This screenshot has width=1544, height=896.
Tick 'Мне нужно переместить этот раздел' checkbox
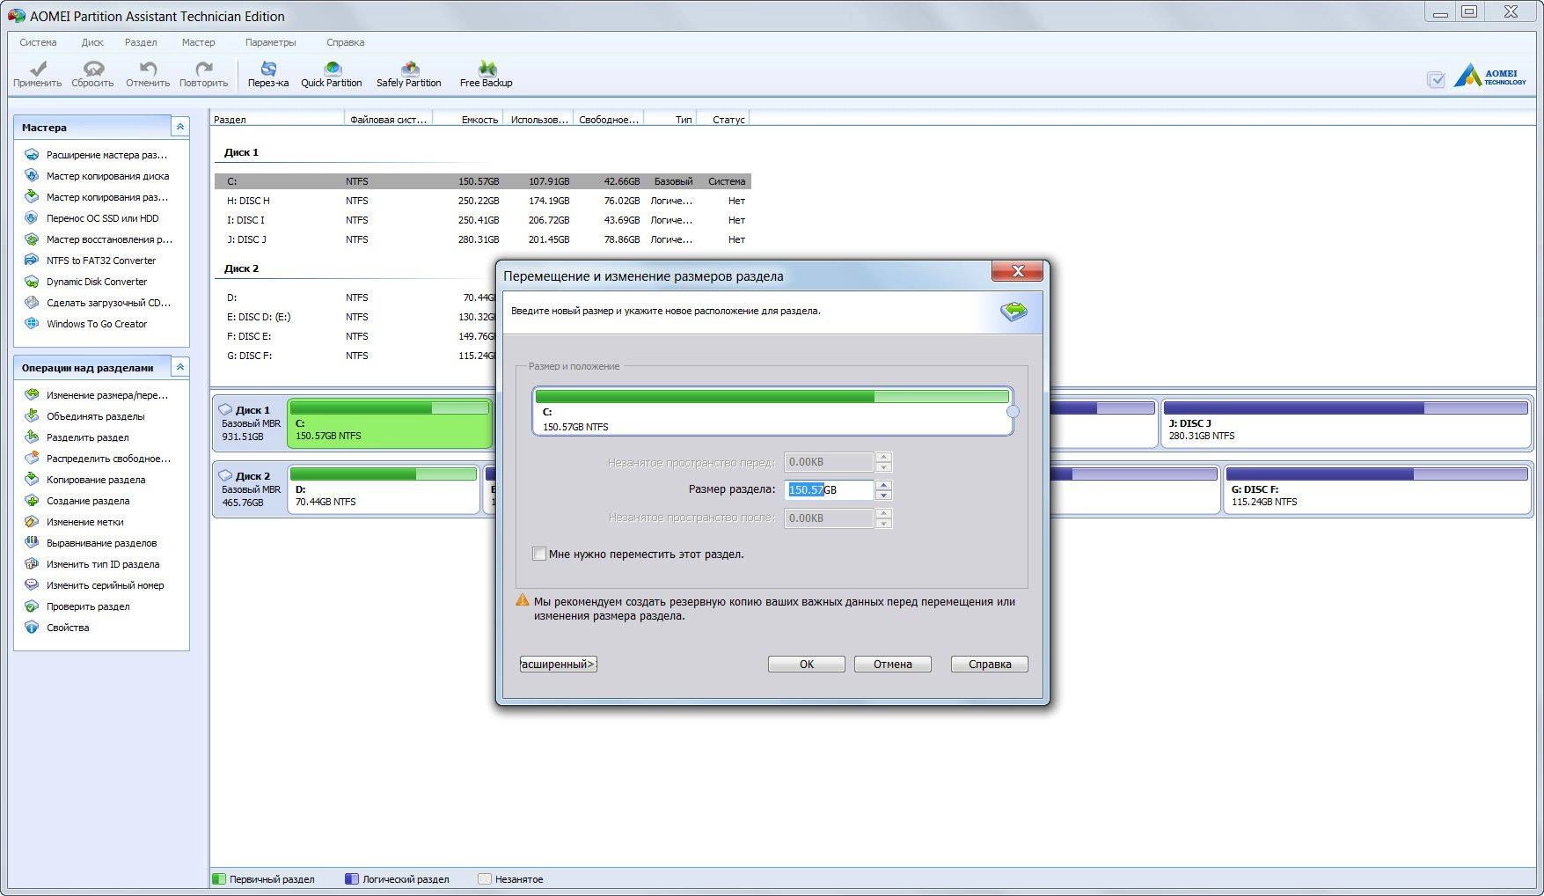tap(539, 554)
